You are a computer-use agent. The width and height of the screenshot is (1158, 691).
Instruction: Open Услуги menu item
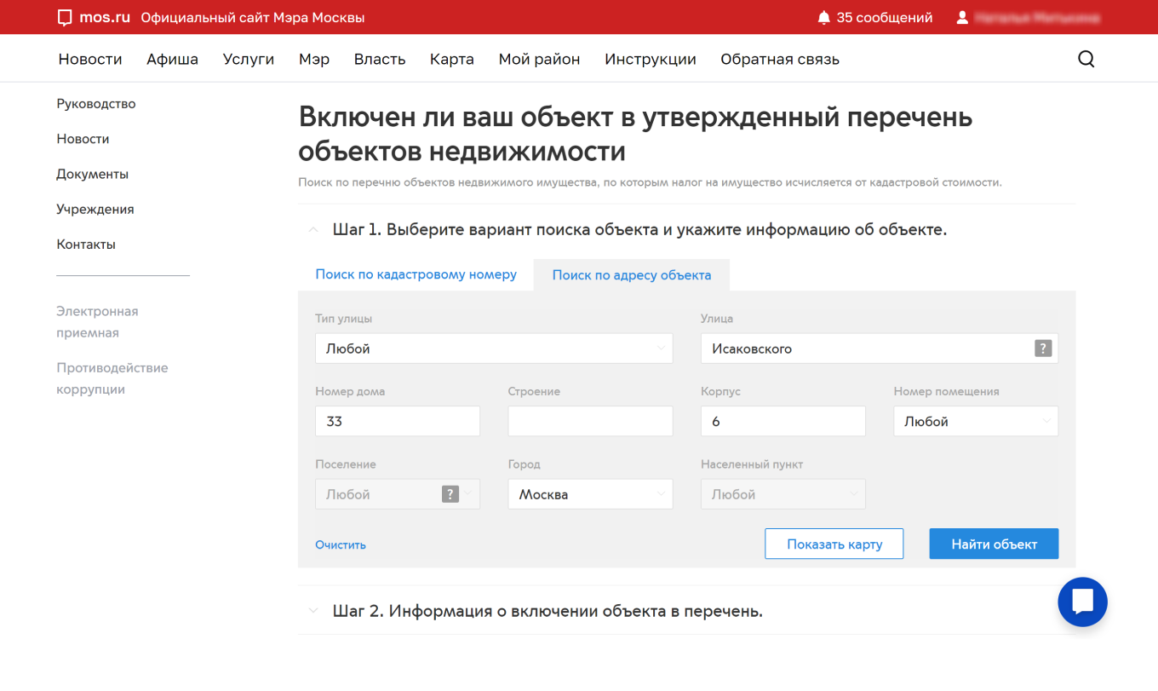[249, 59]
